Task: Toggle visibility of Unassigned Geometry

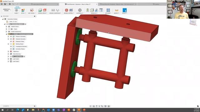Action: pos(11,46)
